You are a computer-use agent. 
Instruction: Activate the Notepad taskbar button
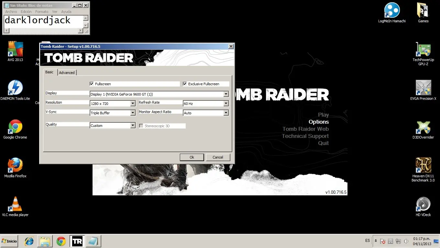click(93, 241)
